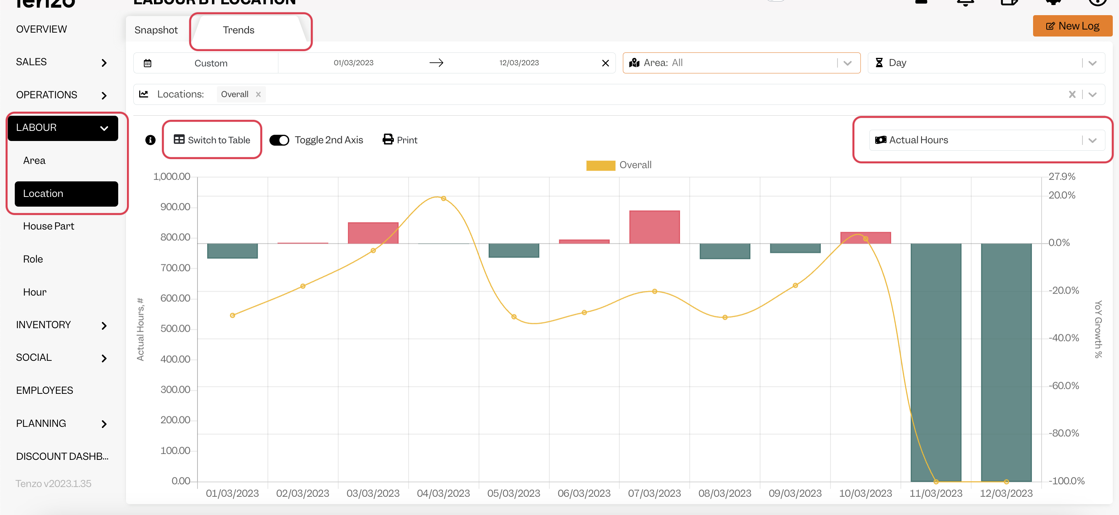Click the green bar for 12/03/2023
The height and width of the screenshot is (515, 1119).
tap(1006, 362)
